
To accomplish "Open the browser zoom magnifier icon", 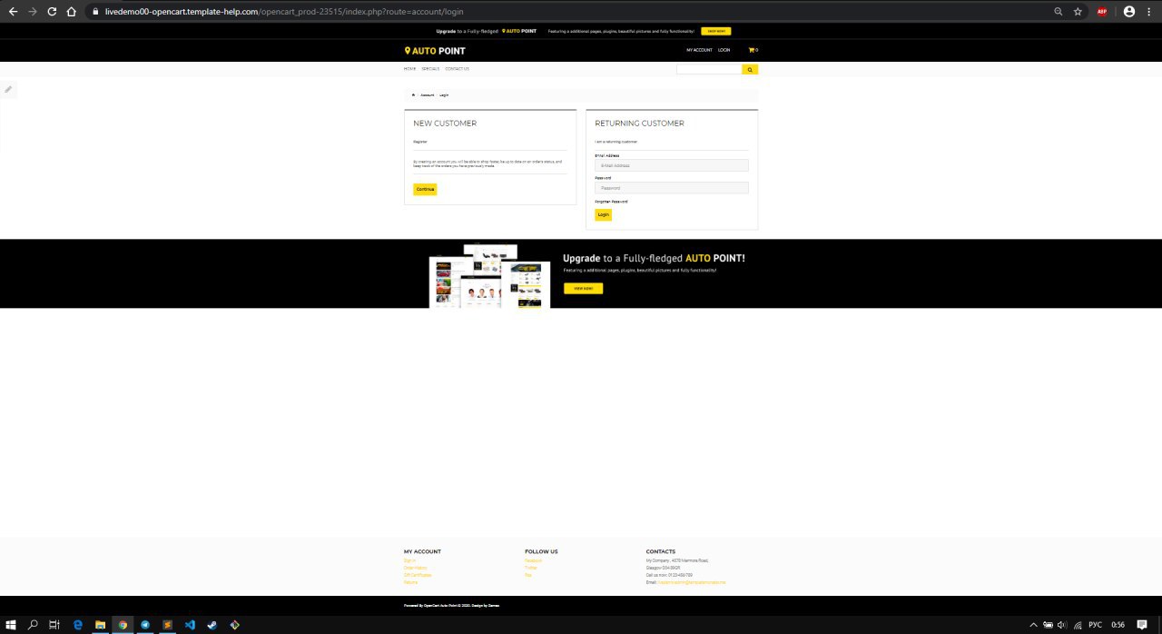I will click(1059, 12).
